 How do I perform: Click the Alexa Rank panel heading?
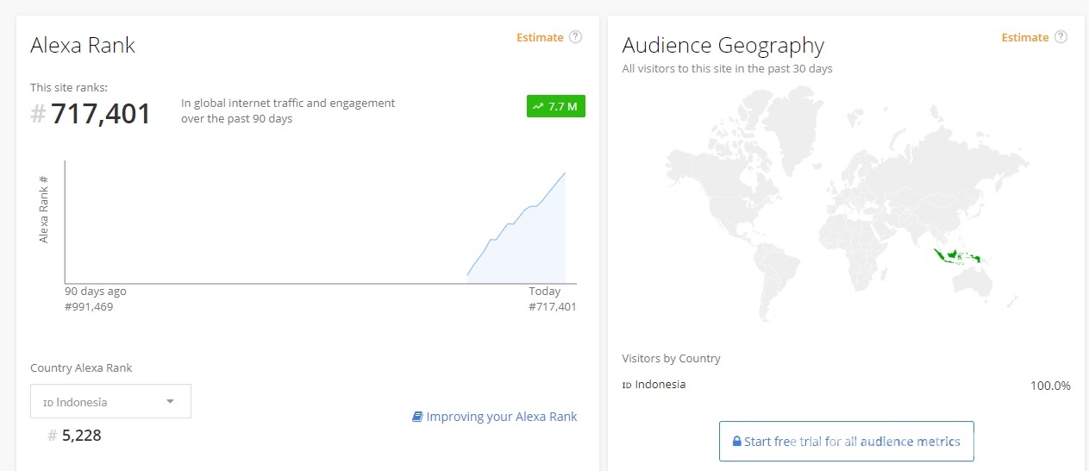(83, 46)
